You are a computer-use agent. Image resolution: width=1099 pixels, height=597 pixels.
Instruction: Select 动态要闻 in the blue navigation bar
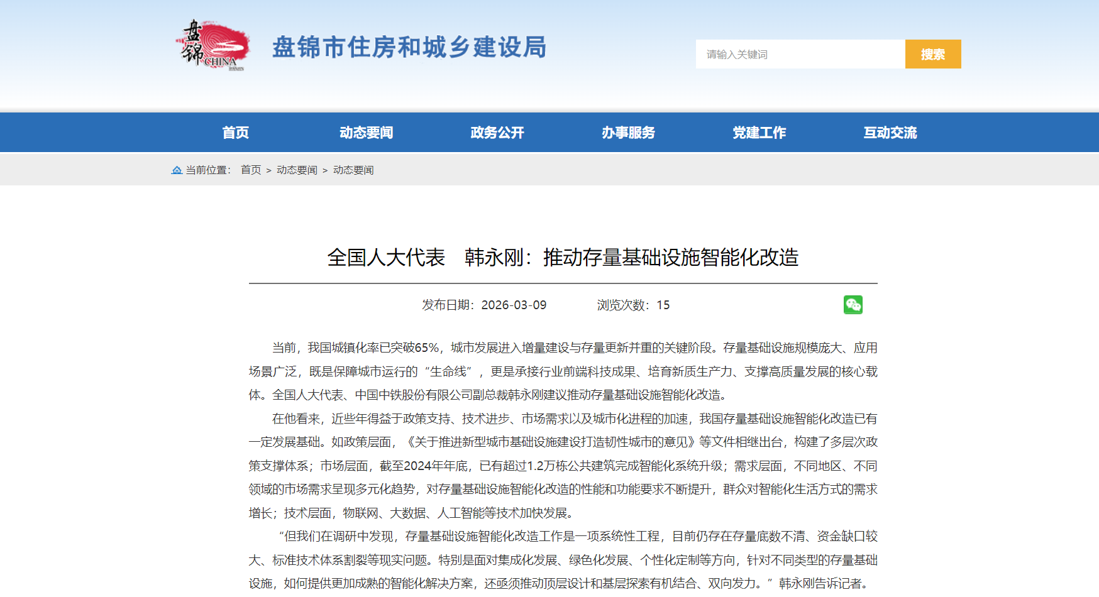(x=366, y=133)
